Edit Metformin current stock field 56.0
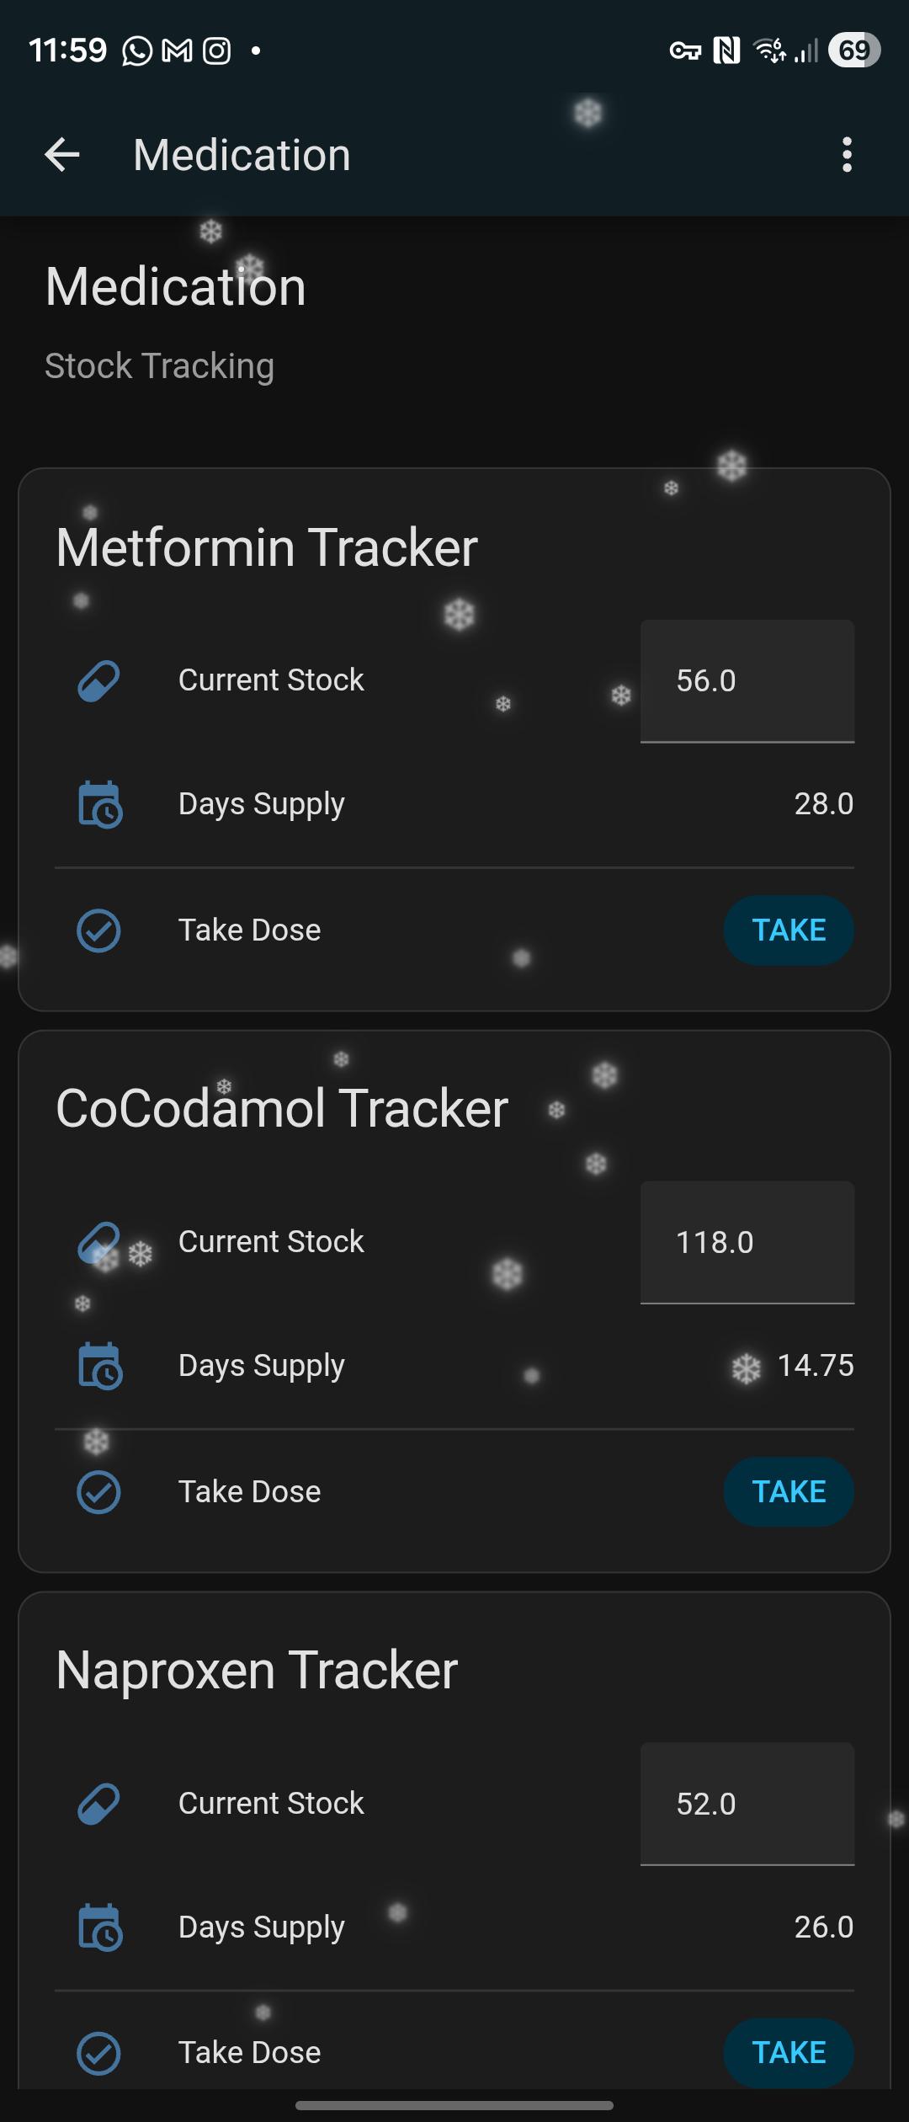The width and height of the screenshot is (909, 2122). tap(747, 680)
